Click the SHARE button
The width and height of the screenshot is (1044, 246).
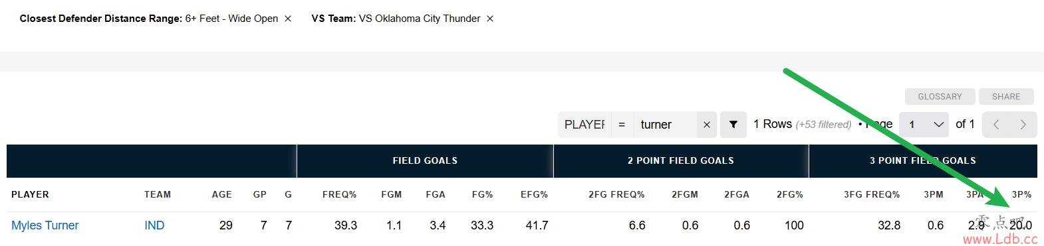click(x=1006, y=96)
